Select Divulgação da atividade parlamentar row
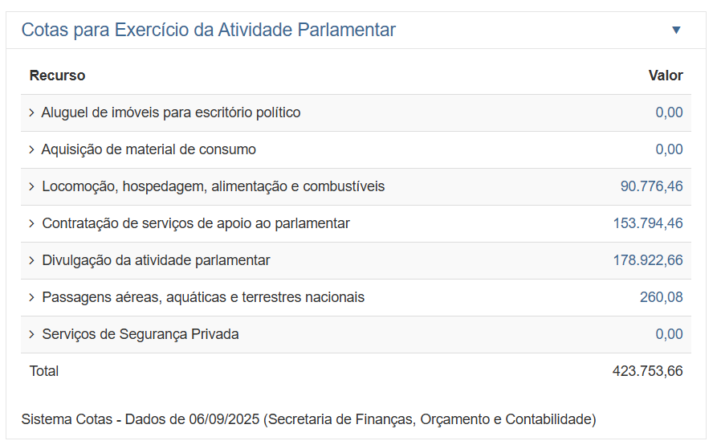Image resolution: width=717 pixels, height=445 pixels. click(156, 260)
